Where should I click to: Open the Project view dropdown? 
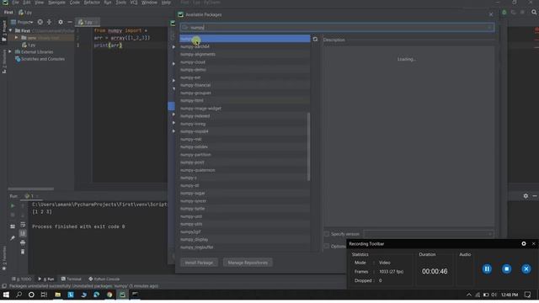[x=23, y=22]
